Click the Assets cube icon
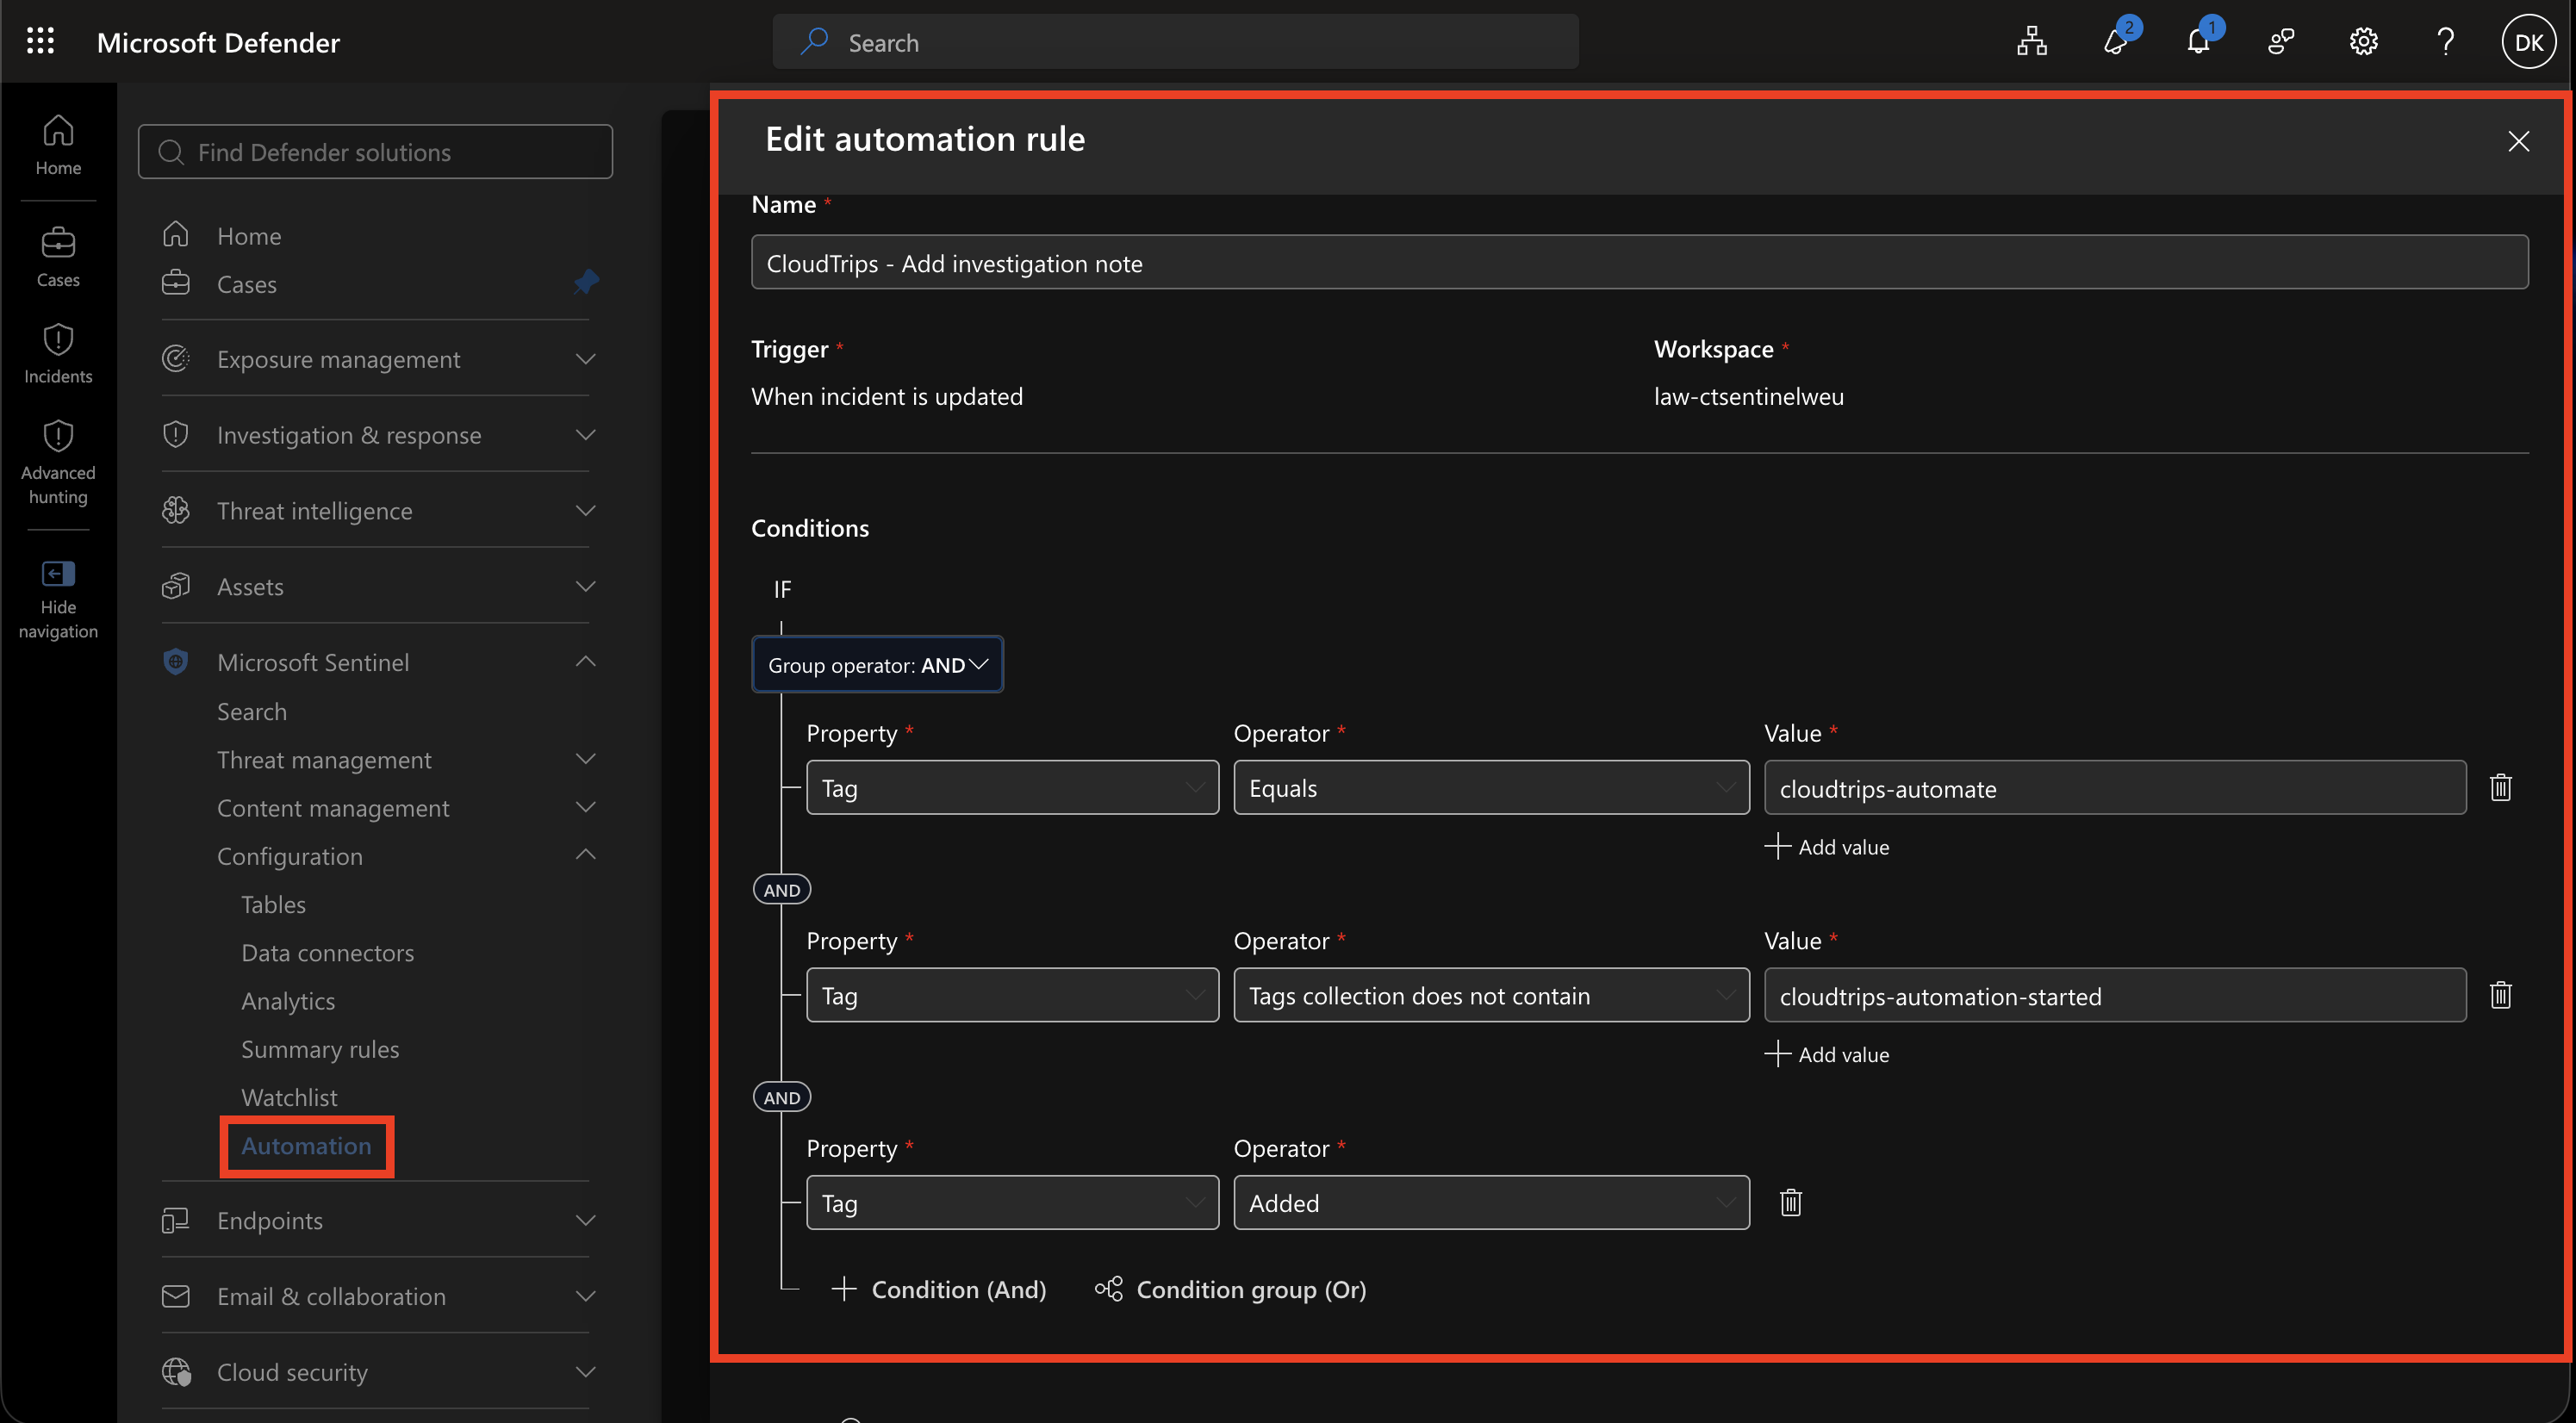The image size is (2576, 1423). [175, 586]
